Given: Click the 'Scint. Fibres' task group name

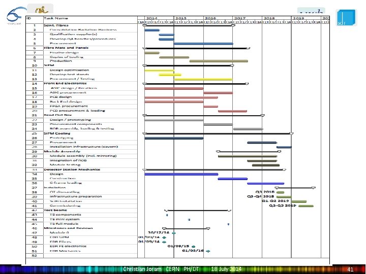Looking at the screenshot, I should (x=56, y=25).
